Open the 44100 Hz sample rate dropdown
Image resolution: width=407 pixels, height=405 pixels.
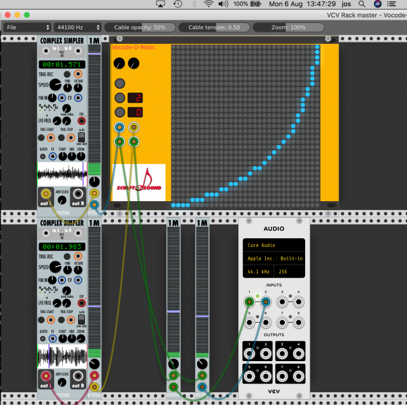point(78,27)
